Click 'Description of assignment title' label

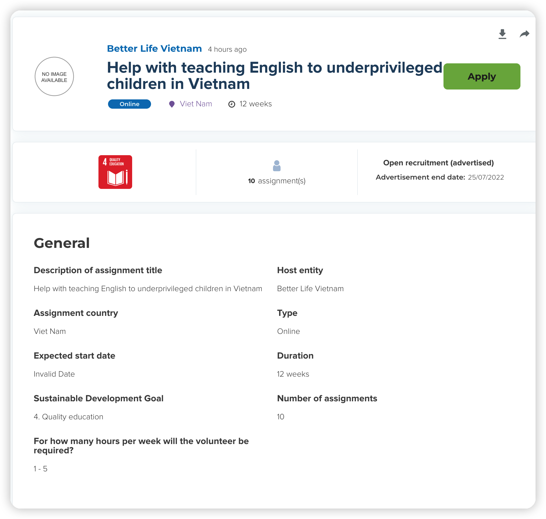pos(98,270)
